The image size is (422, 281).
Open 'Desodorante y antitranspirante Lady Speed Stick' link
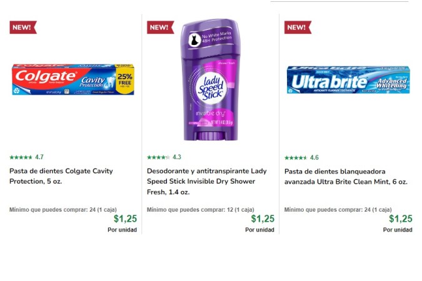(x=206, y=181)
